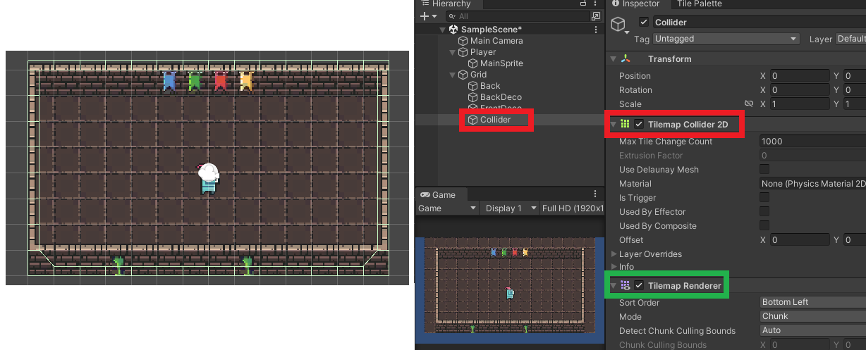
Task: Click the Back object cube icon
Action: (472, 86)
